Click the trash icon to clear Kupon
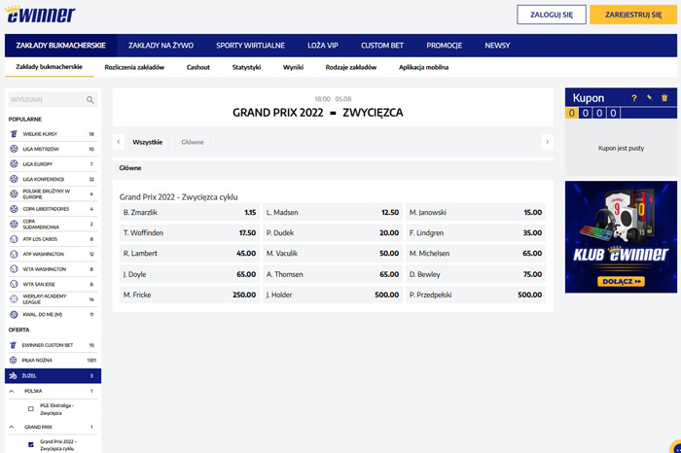 pyautogui.click(x=664, y=98)
